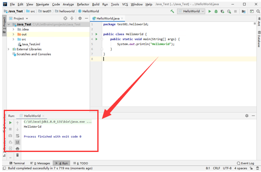Screen dimensions: 261x172
Task: Open the Navigate menu
Action: [43, 4]
